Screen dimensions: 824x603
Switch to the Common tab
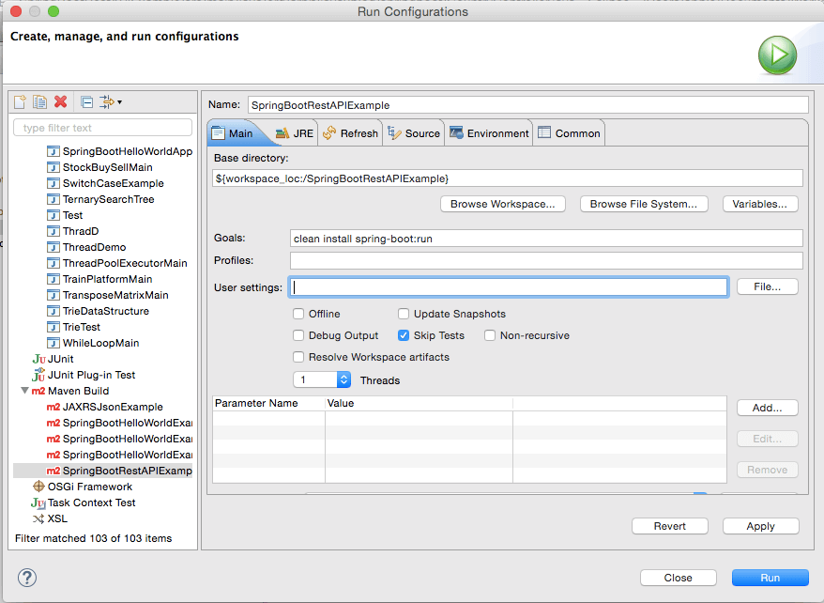(569, 133)
